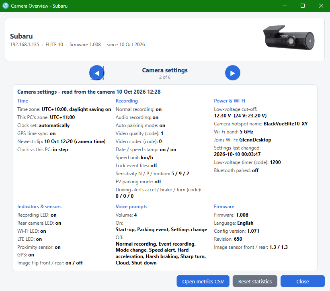Screen dimensions: 330x291
Task: Click the Volume 4 row
Action: tap(126, 215)
